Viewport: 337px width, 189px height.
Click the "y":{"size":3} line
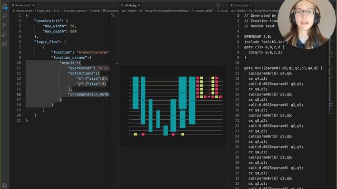tap(91, 84)
